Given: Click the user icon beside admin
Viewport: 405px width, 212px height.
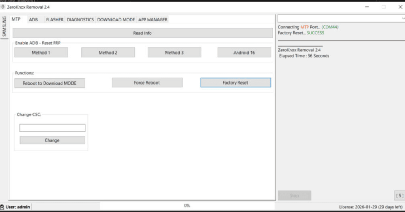Looking at the screenshot, I should click(2, 207).
